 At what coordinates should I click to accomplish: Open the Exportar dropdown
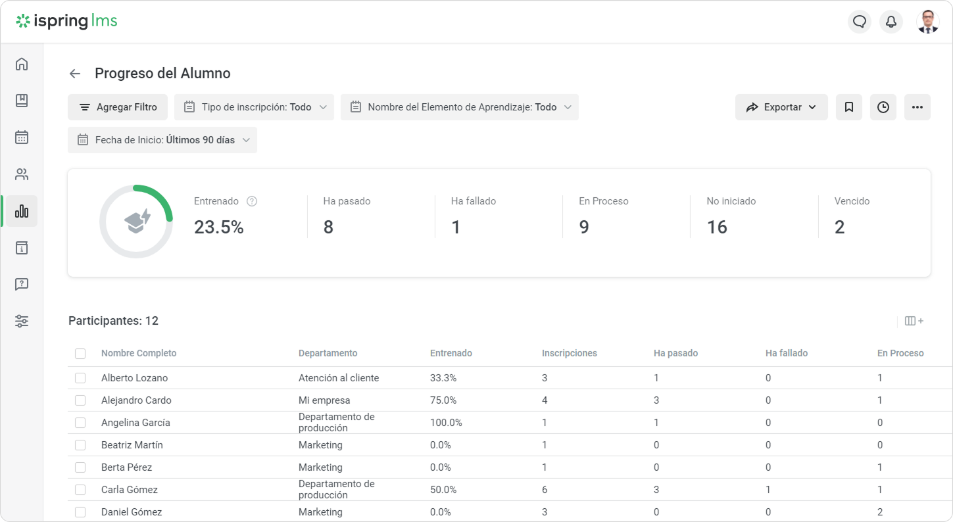[x=781, y=107]
